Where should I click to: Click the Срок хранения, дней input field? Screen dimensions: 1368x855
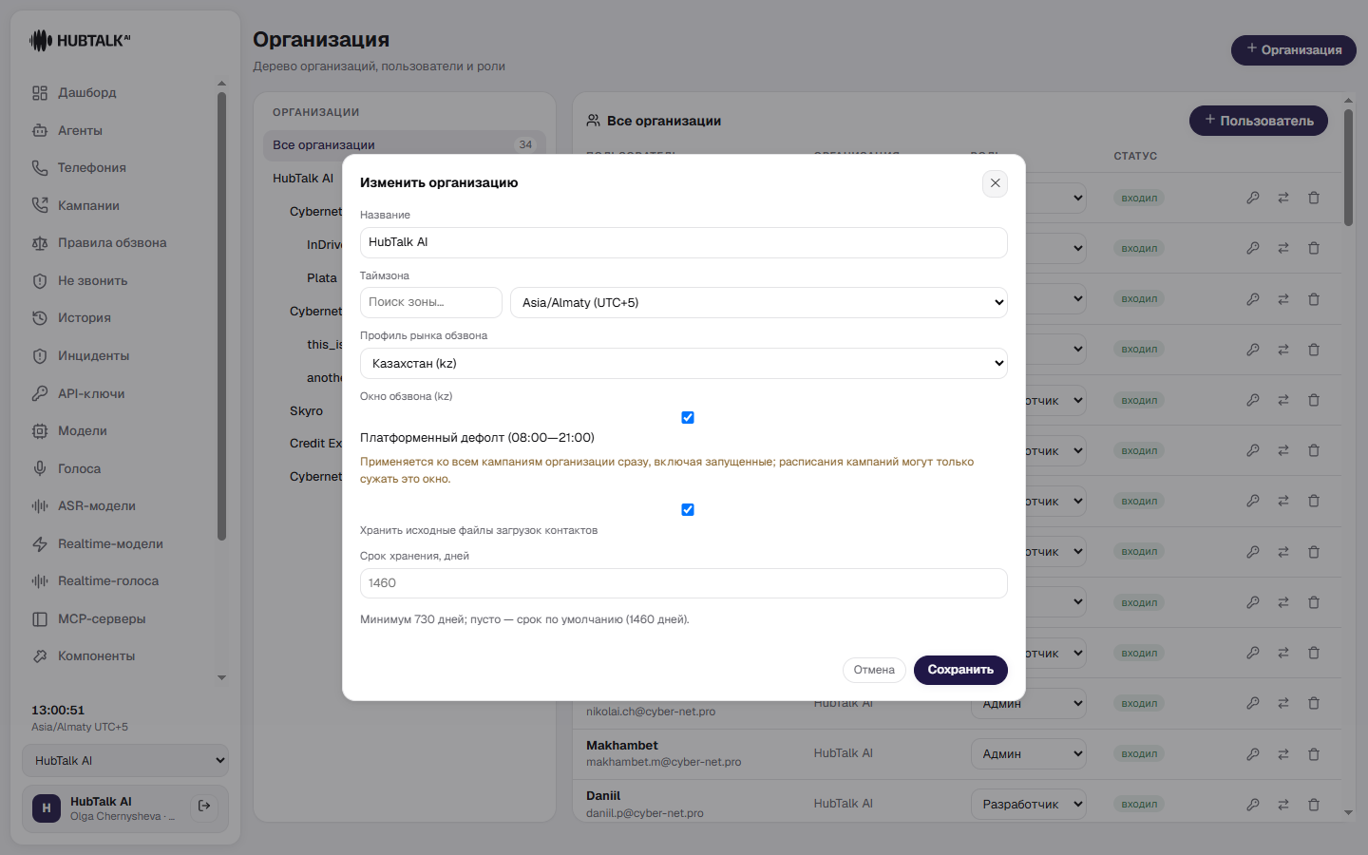coord(684,583)
